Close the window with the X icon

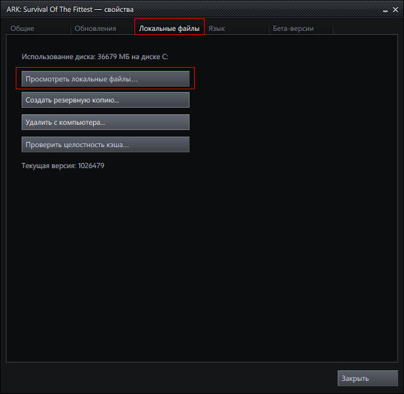click(x=395, y=10)
